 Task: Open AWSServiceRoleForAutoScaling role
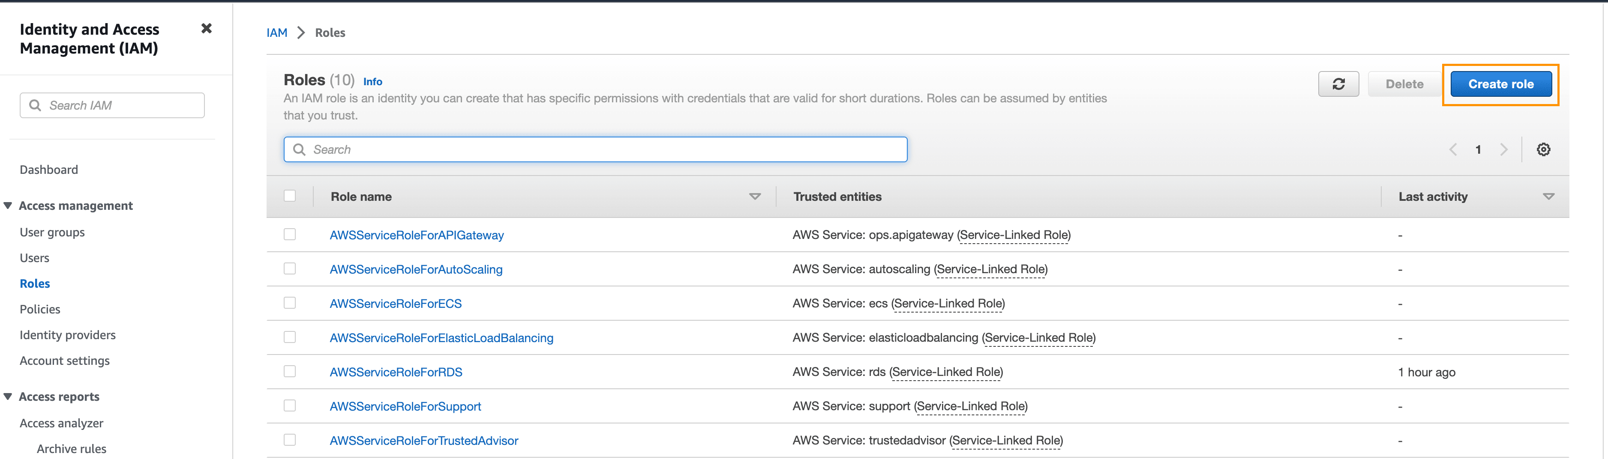click(416, 269)
